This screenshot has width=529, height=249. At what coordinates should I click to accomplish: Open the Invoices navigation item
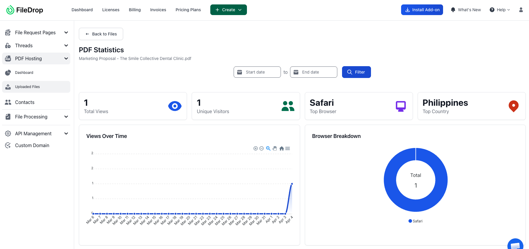pyautogui.click(x=158, y=10)
